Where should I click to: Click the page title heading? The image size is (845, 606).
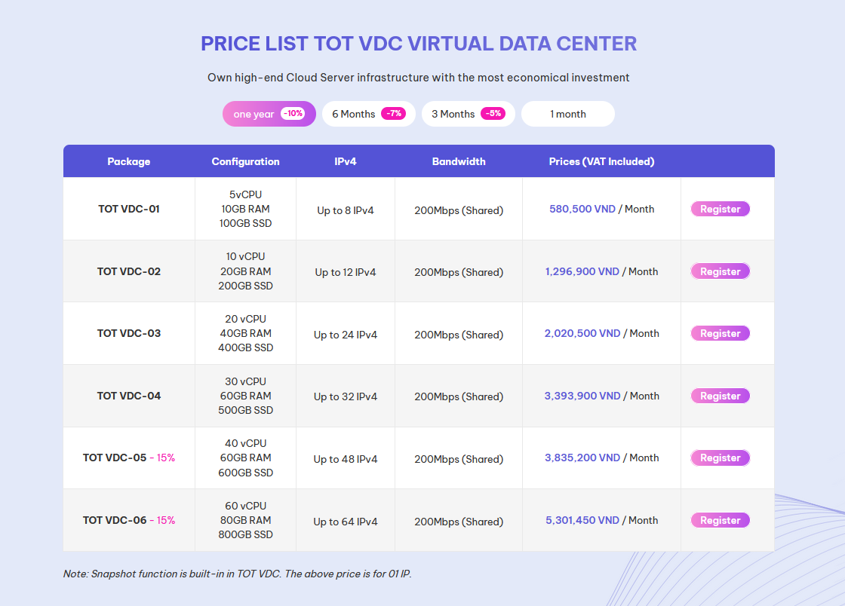pos(419,44)
